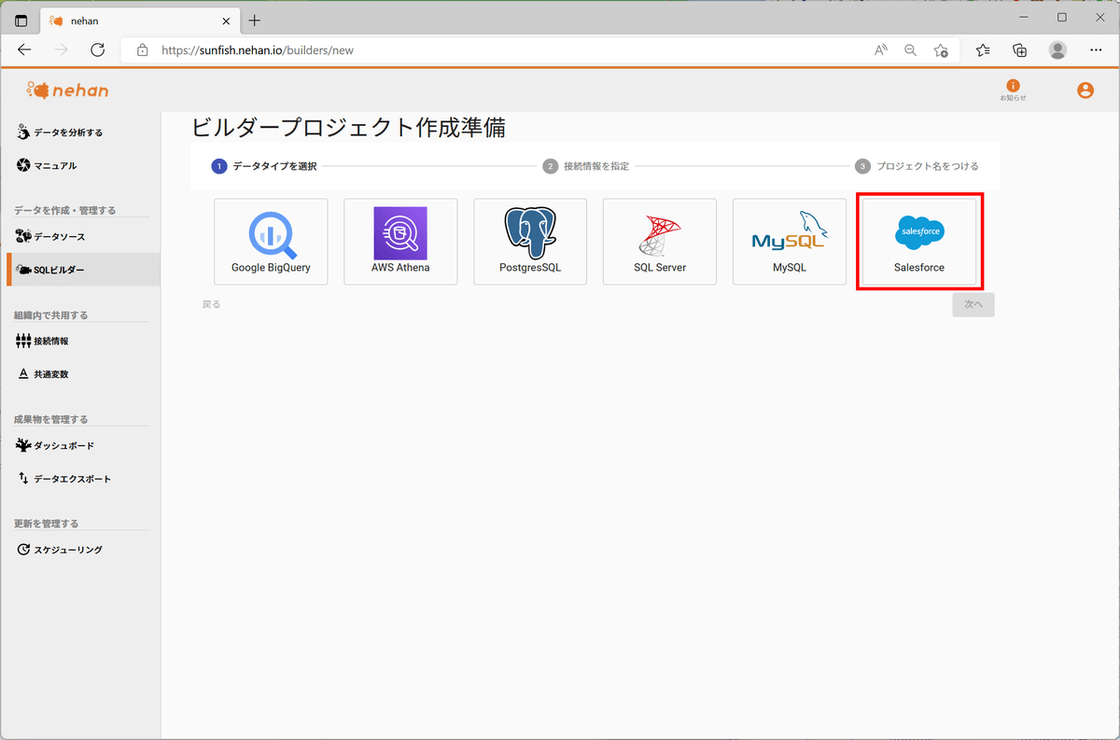Click step 3 プロジェクト名をつける
Screen dimensions: 1120x740
[917, 166]
